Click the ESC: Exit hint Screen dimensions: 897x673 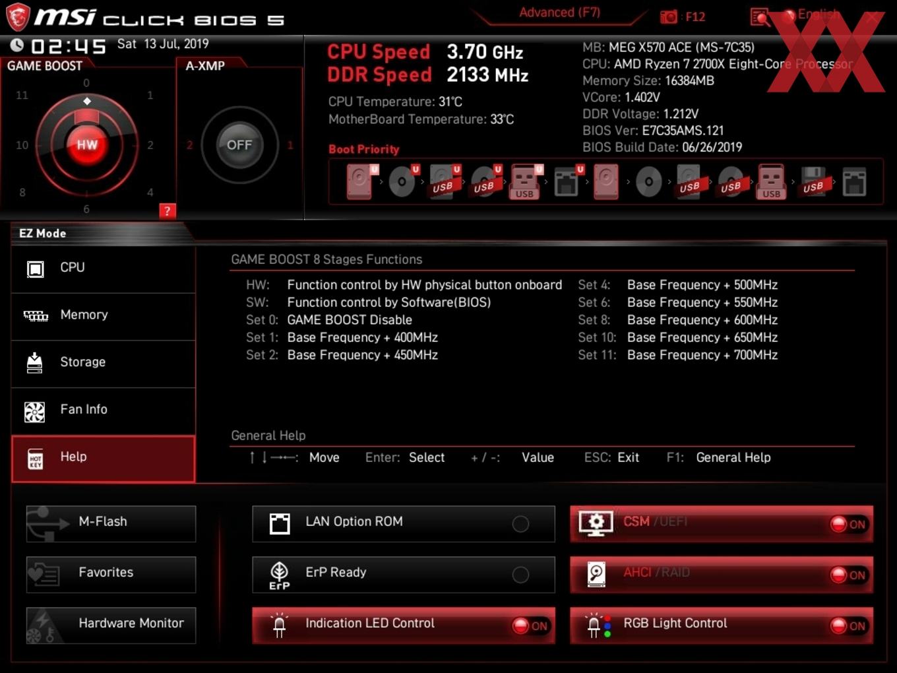(x=611, y=457)
